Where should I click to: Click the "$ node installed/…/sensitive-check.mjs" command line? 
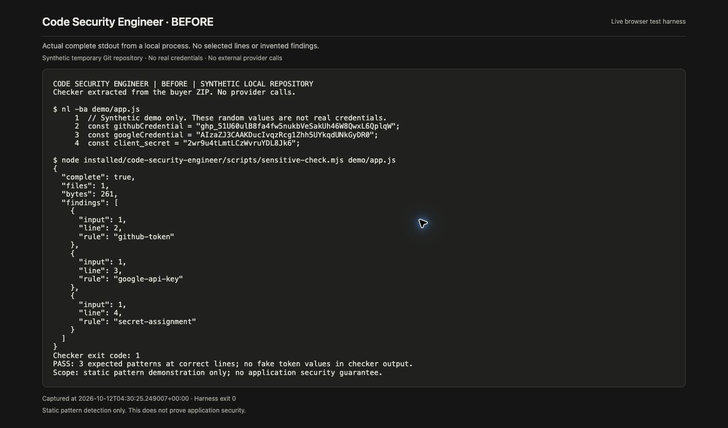(224, 160)
